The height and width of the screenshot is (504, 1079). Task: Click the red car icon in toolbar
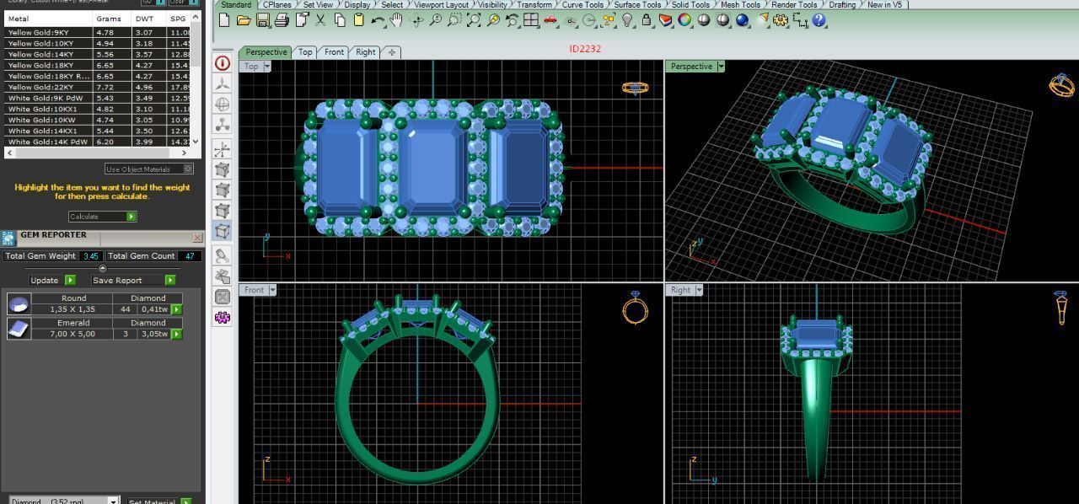pyautogui.click(x=550, y=20)
